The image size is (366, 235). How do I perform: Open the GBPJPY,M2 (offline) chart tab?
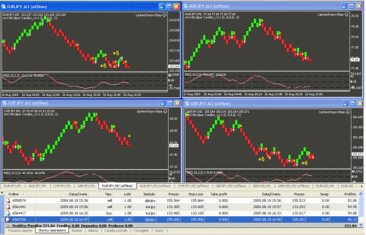pos(231,186)
